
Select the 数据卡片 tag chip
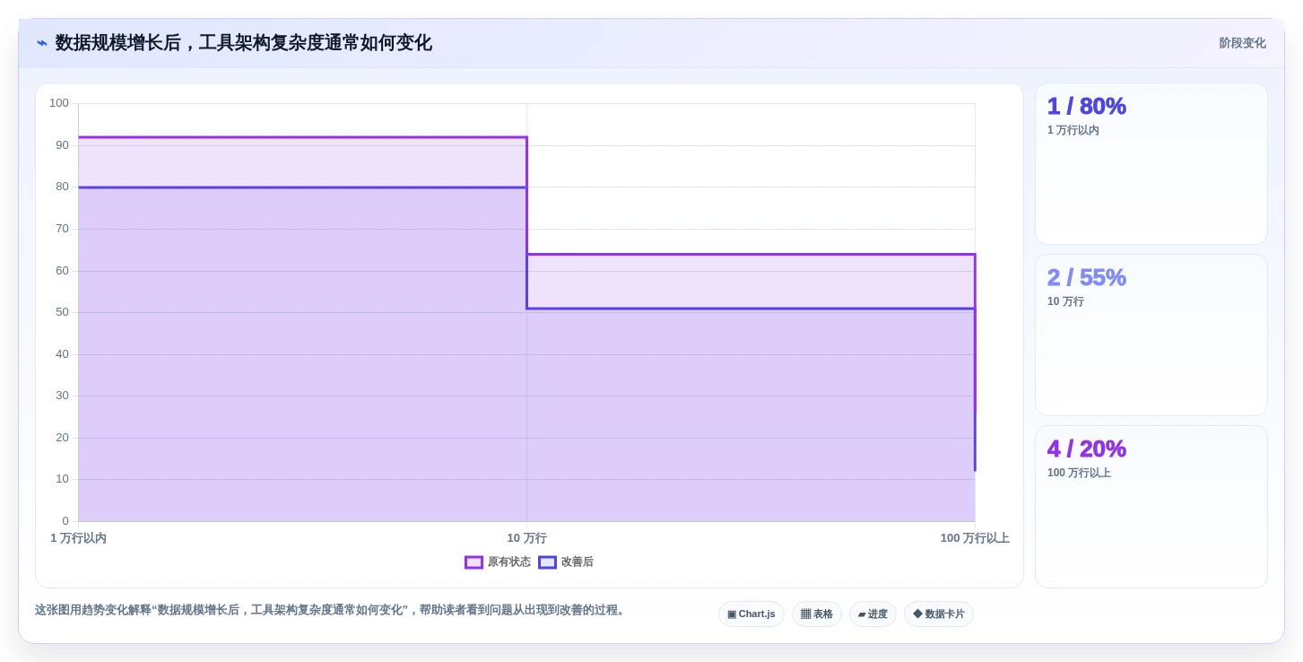(939, 614)
